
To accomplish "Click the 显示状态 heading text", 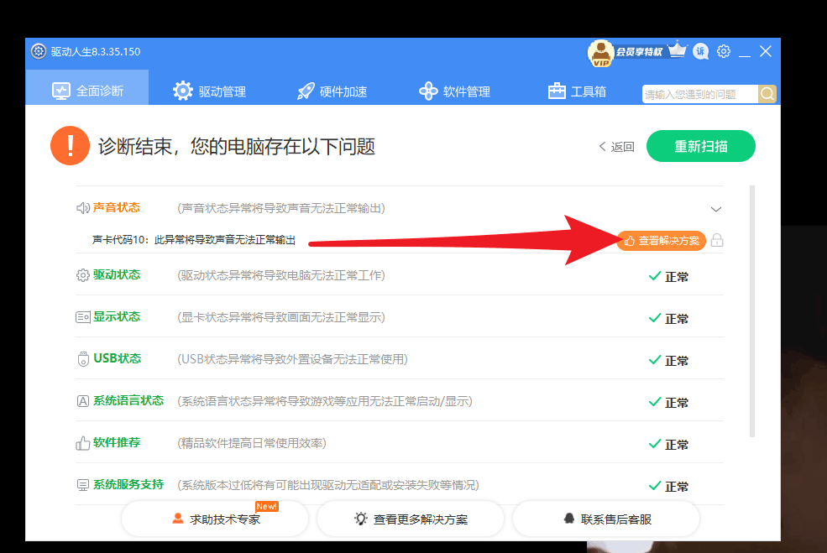I will [117, 317].
